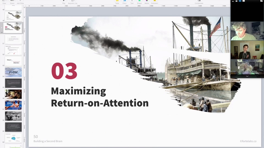Select the Return Attention slide 53 thumbnail
Image resolution: width=264 pixels, height=148 pixels.
pos(13,61)
